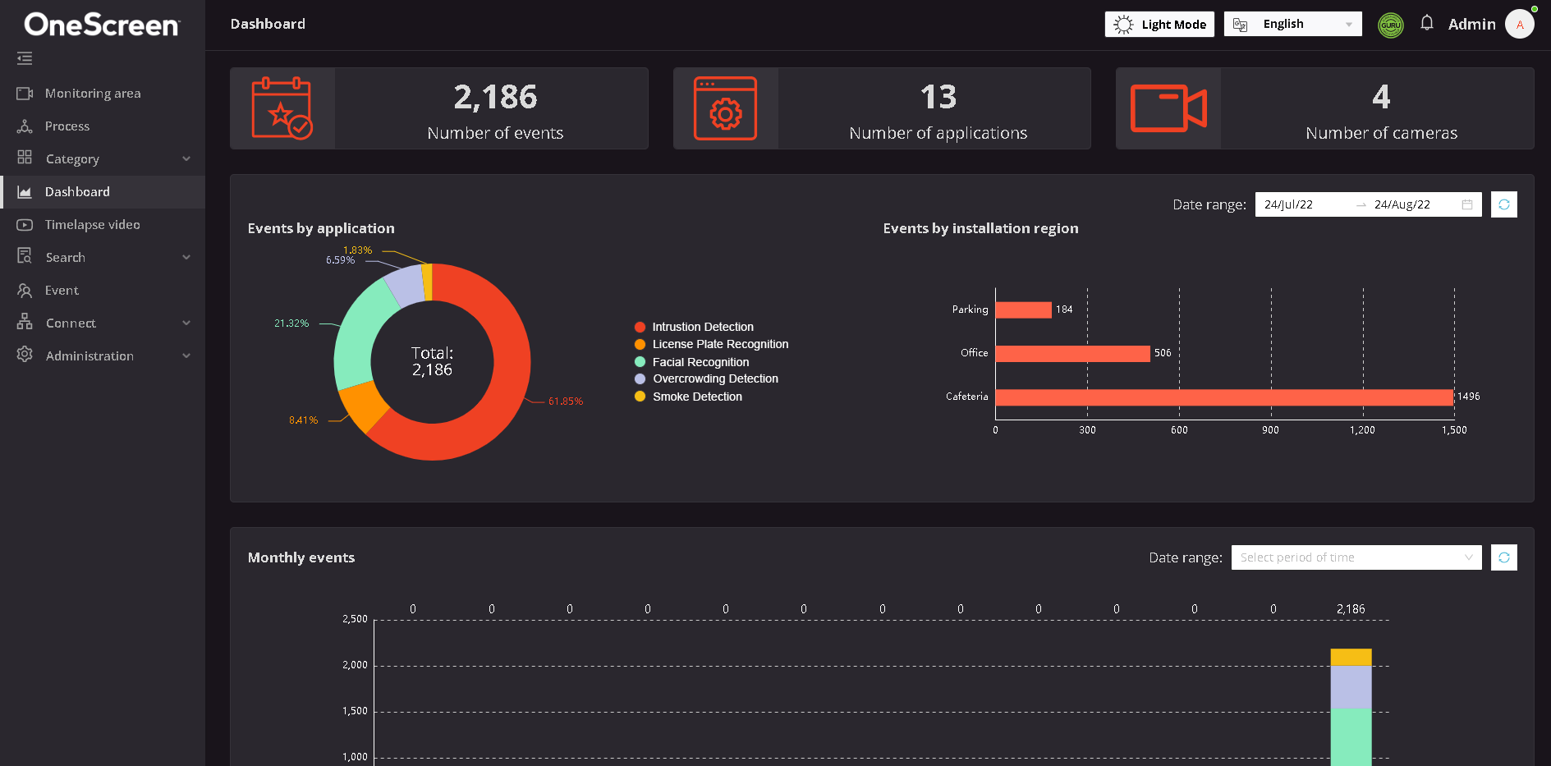Click the sun icon in Light Mode button
Viewport: 1551px width, 766px height.
coord(1123,25)
